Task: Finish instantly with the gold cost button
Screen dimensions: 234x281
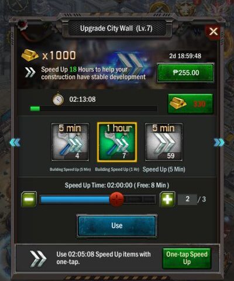Action: pyautogui.click(x=190, y=104)
